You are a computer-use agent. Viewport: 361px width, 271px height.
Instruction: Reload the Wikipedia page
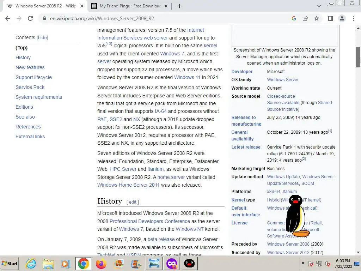click(30, 18)
